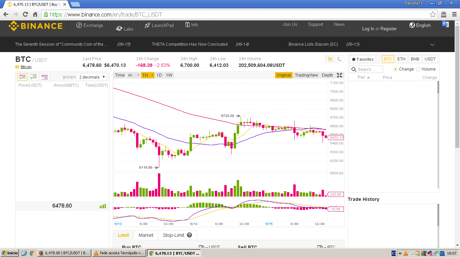Viewport: 460px width, 258px height.
Task: Click the Stop-Limit help question icon
Action: pyautogui.click(x=190, y=235)
